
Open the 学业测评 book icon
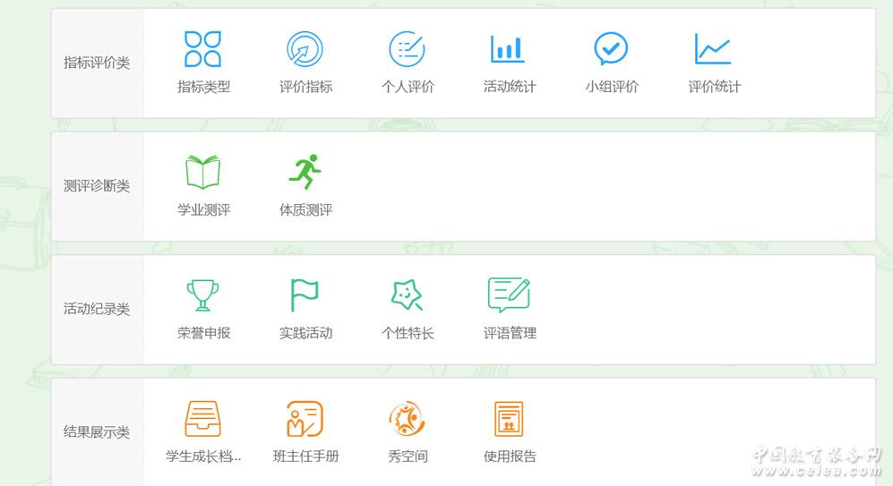(x=203, y=172)
